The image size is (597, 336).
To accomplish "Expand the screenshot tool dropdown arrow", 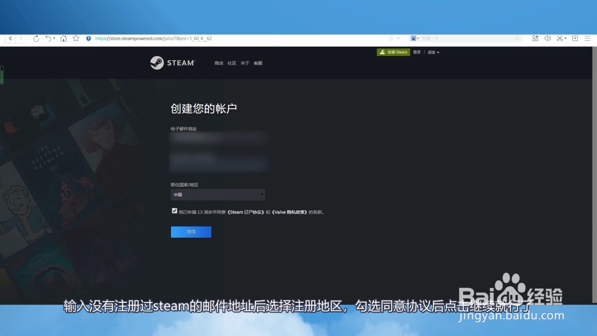I will [x=566, y=38].
